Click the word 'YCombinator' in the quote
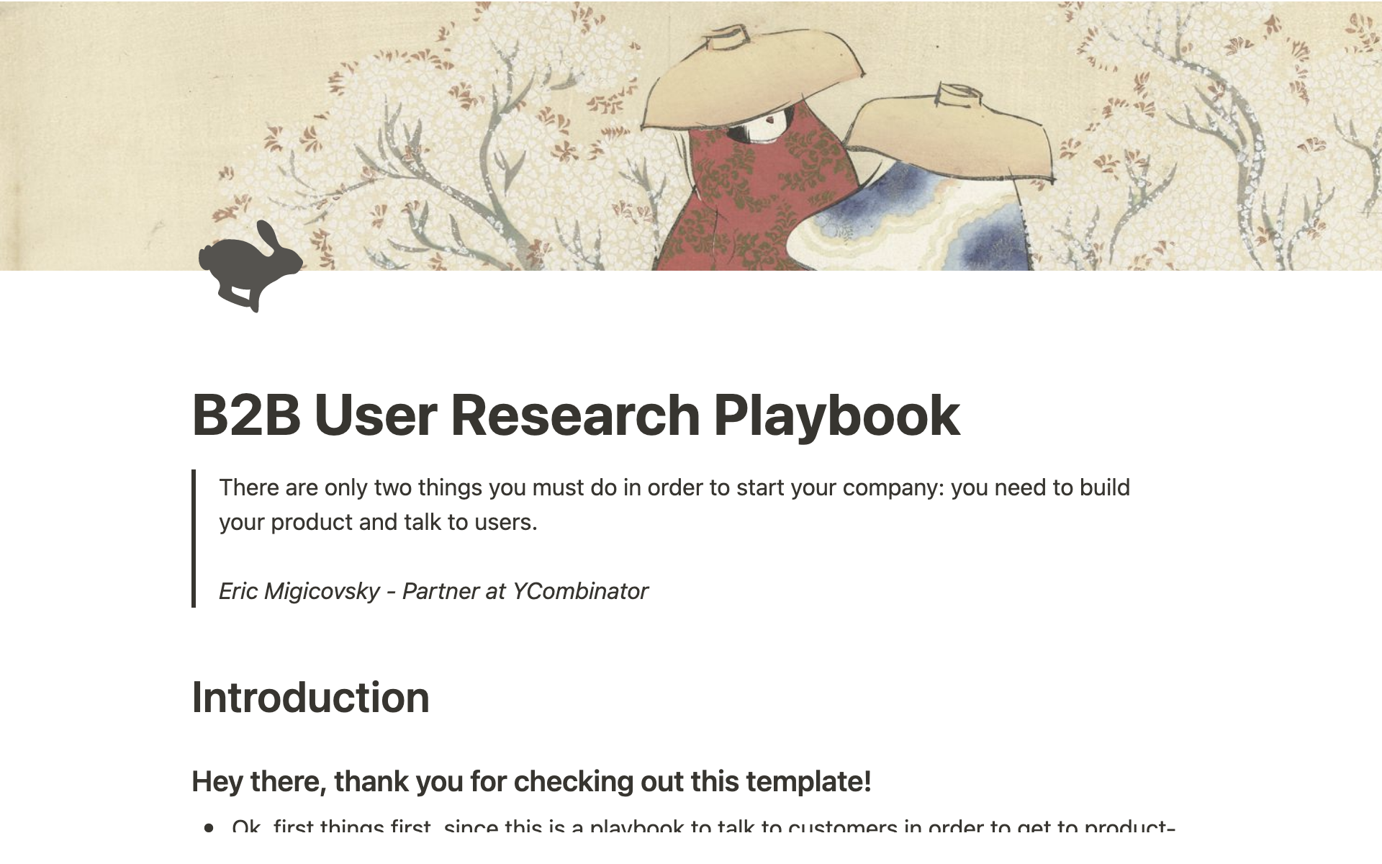 point(579,591)
